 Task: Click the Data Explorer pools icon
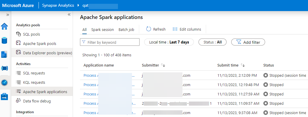[x=18, y=53]
